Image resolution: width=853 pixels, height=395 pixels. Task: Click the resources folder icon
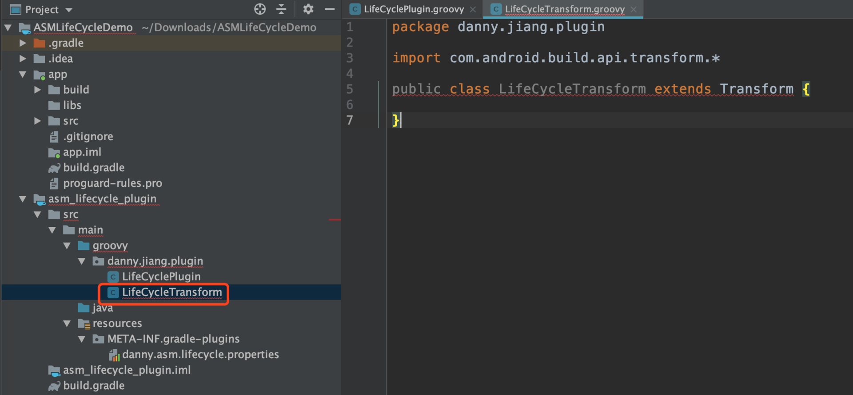point(84,324)
